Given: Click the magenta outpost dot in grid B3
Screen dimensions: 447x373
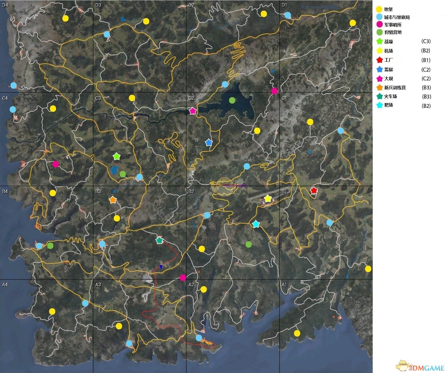Looking at the screenshot, I should (x=183, y=278).
